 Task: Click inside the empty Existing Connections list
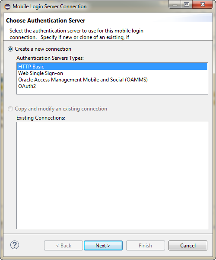click(x=112, y=175)
